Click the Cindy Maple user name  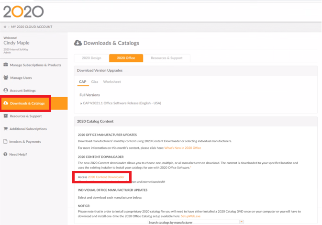pyautogui.click(x=16, y=43)
